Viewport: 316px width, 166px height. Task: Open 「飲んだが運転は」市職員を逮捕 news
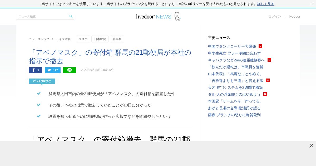pyautogui.click(x=236, y=67)
